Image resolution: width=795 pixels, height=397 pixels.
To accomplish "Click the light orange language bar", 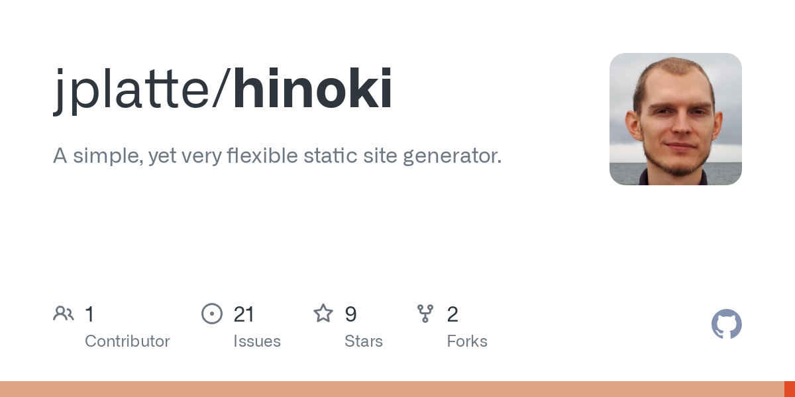I will click(392, 389).
